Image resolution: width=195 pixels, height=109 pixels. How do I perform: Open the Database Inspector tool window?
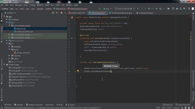pos(34,105)
